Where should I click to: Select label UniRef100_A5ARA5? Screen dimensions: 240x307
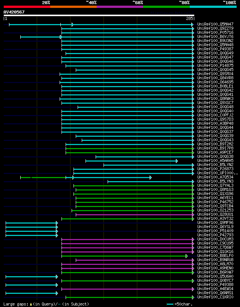click(215, 160)
